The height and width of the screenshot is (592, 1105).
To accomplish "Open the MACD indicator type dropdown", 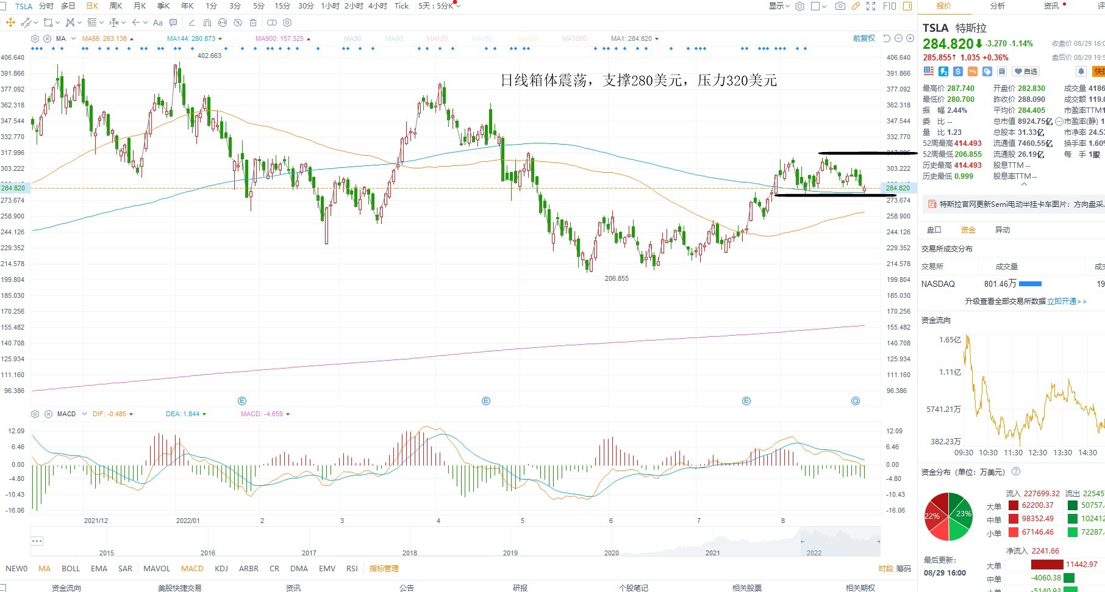I will 84,414.
